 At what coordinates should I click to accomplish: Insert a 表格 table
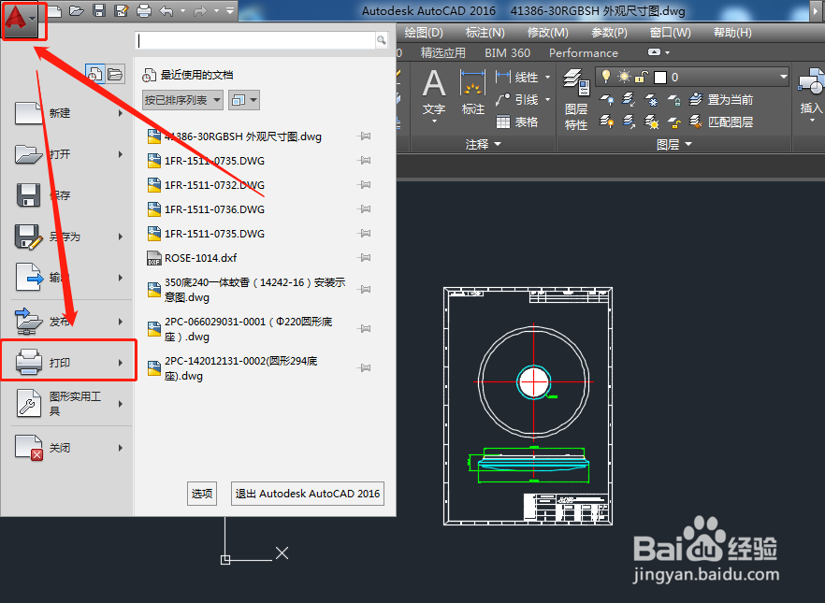pos(517,122)
